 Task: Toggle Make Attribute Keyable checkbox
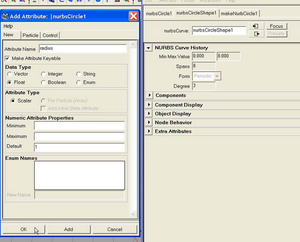[x=8, y=58]
